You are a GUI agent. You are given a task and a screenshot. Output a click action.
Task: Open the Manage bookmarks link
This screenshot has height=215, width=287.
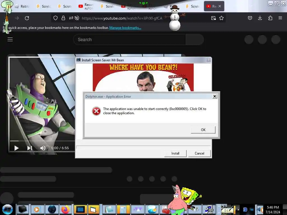tap(125, 28)
